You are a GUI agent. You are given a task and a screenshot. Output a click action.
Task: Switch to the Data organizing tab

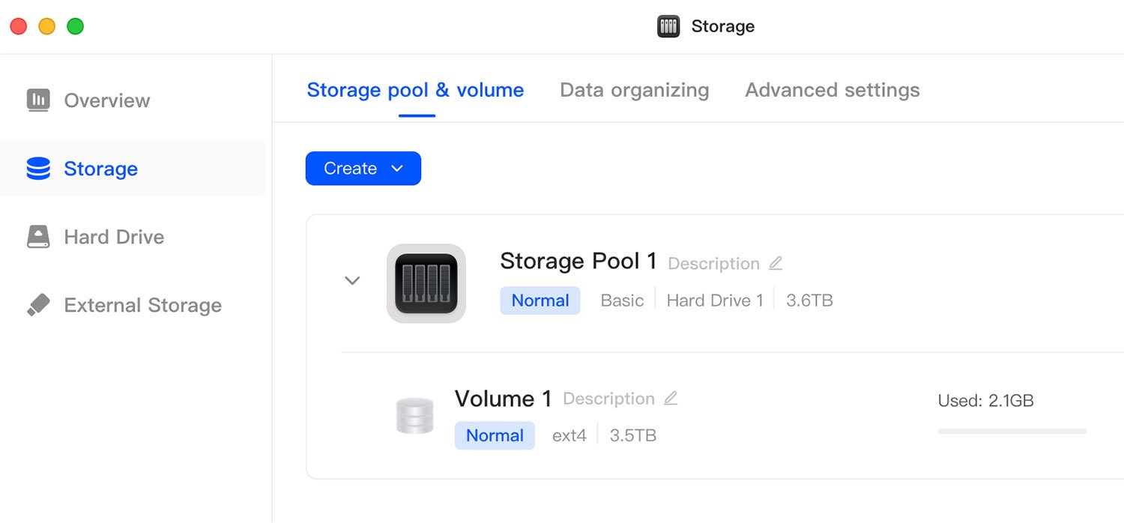(634, 90)
